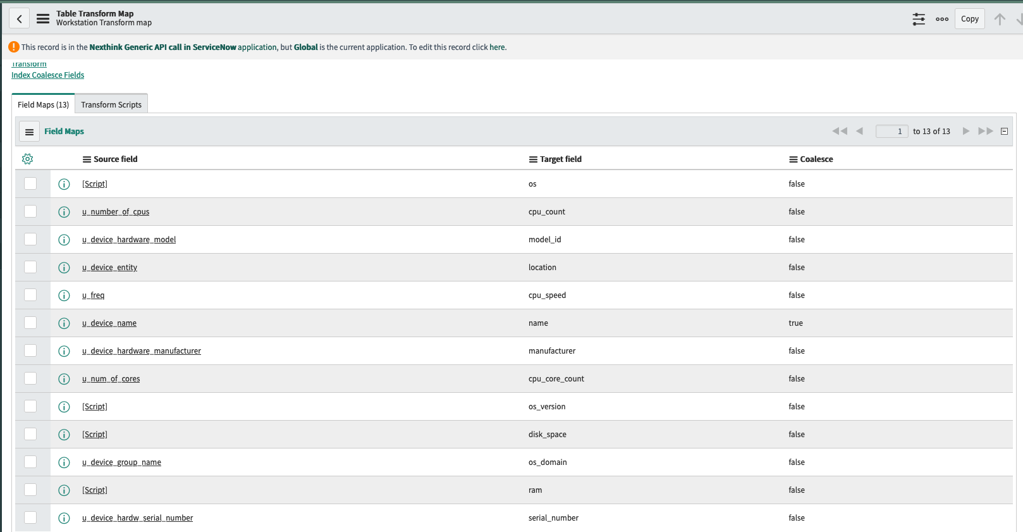The image size is (1023, 532).
Task: Click 'here' link to edit record
Action: coord(497,47)
